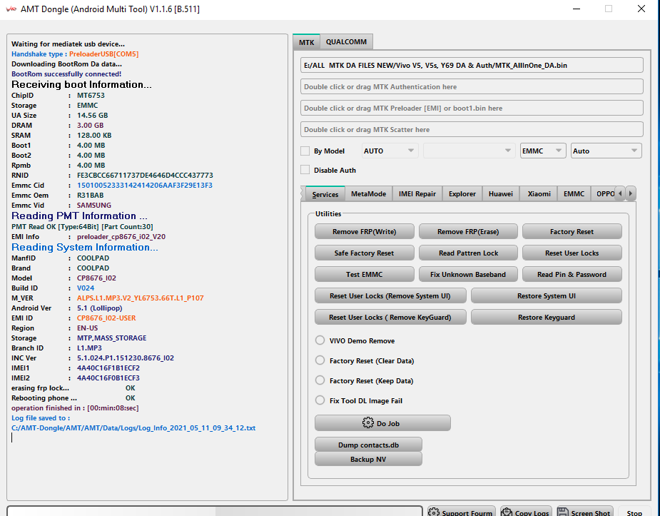The height and width of the screenshot is (516, 660).
Task: Click the progress bar at bottom
Action: 215,511
